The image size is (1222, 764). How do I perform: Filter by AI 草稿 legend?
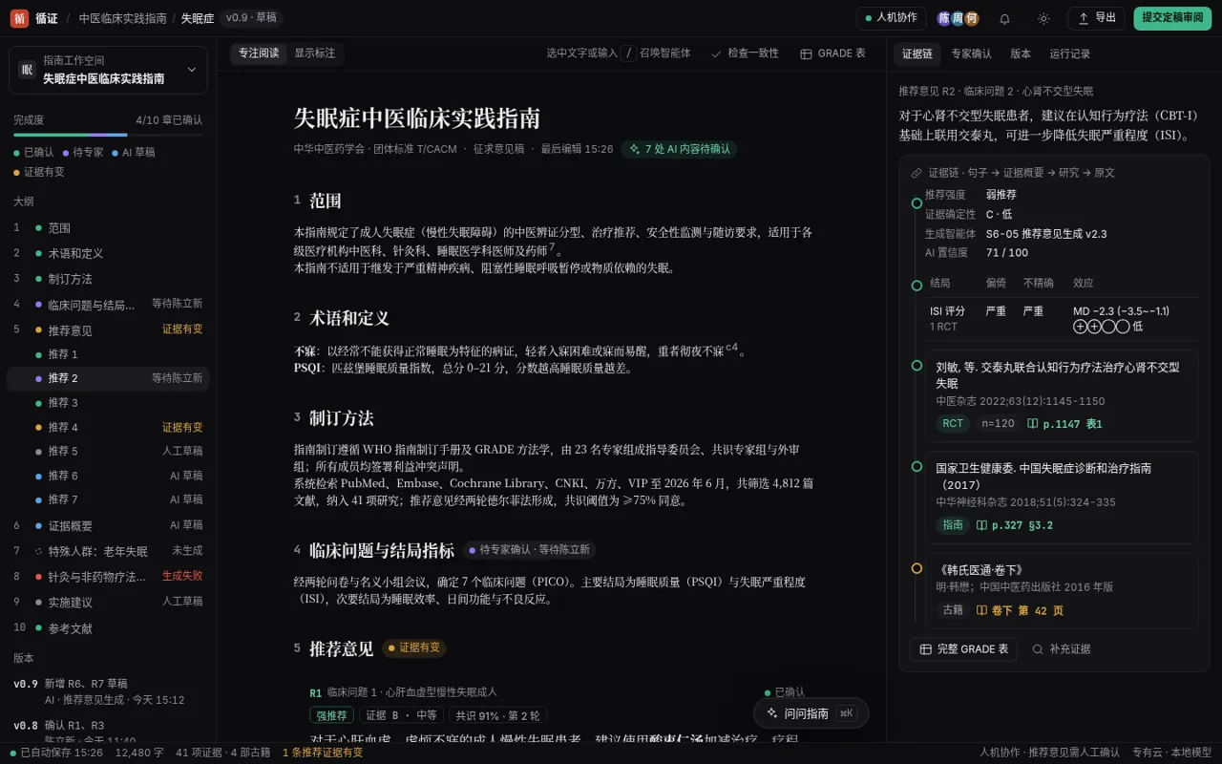click(x=134, y=152)
